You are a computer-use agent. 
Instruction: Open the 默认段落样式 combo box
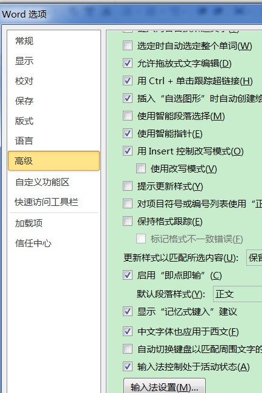tap(237, 294)
